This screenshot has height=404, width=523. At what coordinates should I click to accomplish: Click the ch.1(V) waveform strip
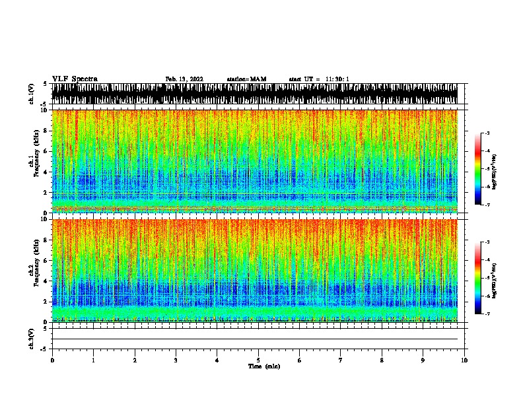254,94
